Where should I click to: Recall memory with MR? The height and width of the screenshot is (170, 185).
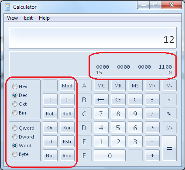click(x=118, y=86)
